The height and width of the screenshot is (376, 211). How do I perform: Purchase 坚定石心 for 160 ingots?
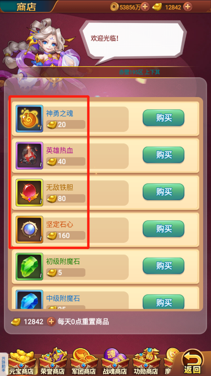point(164,229)
